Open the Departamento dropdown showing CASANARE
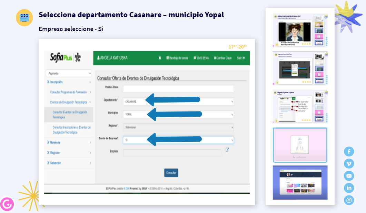This screenshot has height=213, width=366. pyautogui.click(x=178, y=102)
